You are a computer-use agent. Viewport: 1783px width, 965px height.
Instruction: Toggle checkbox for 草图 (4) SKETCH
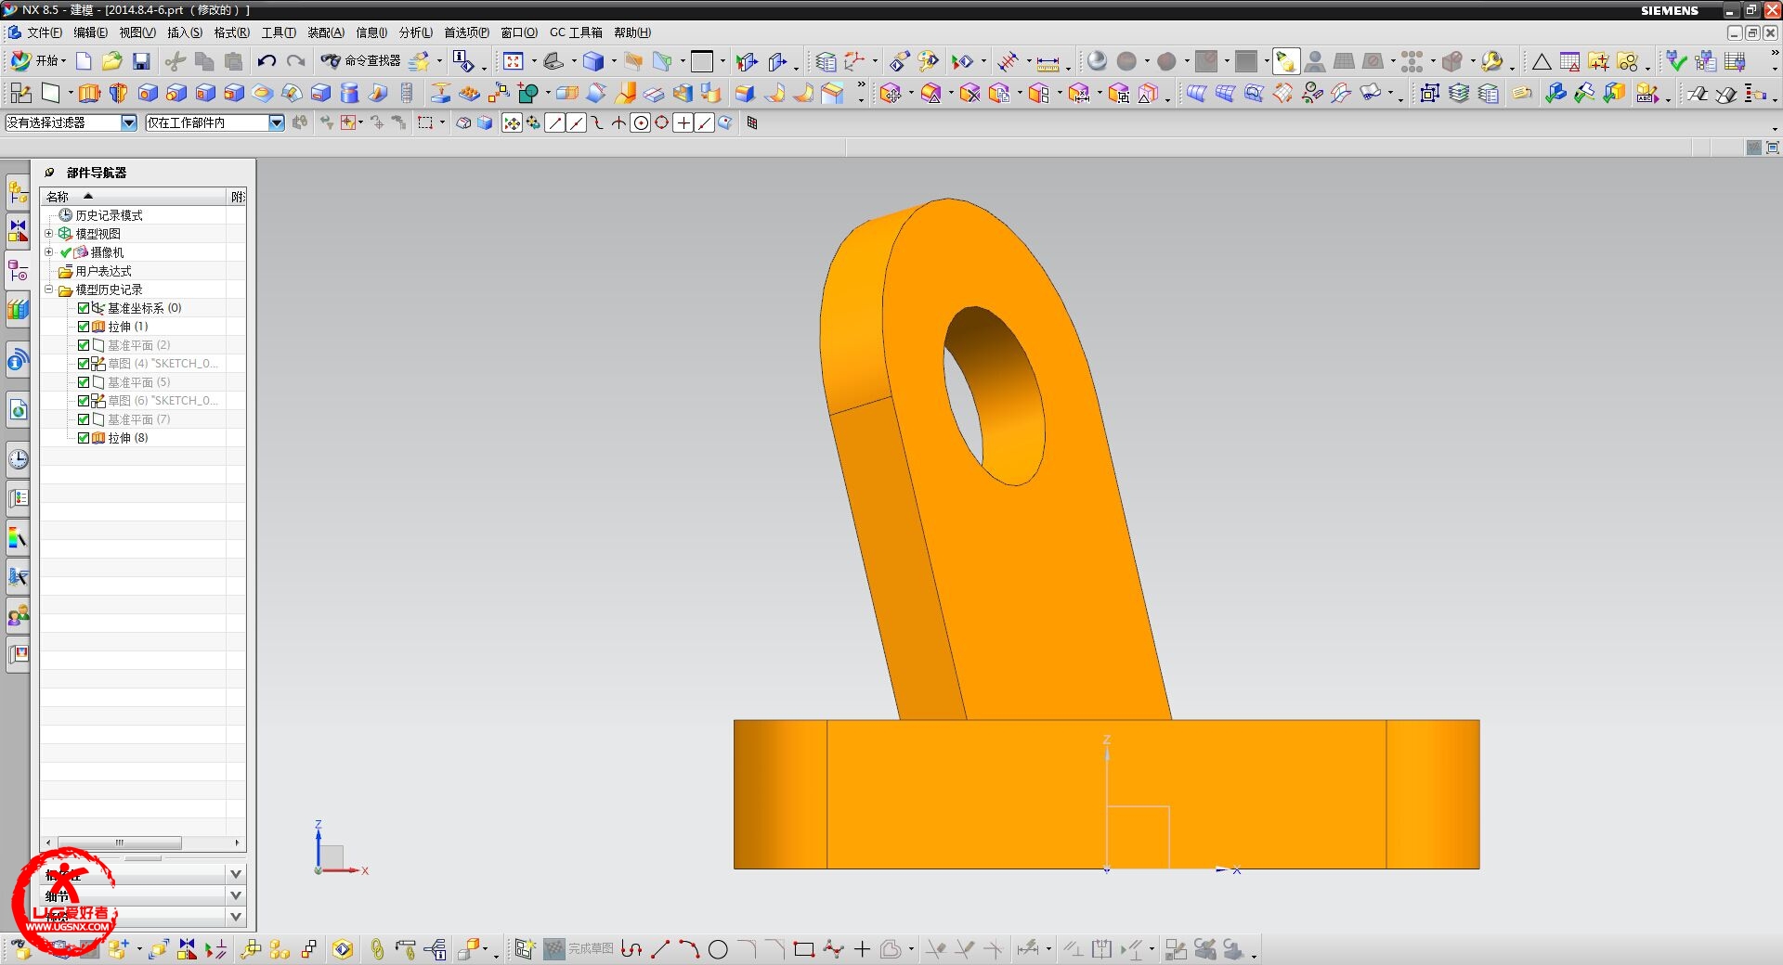tap(84, 364)
